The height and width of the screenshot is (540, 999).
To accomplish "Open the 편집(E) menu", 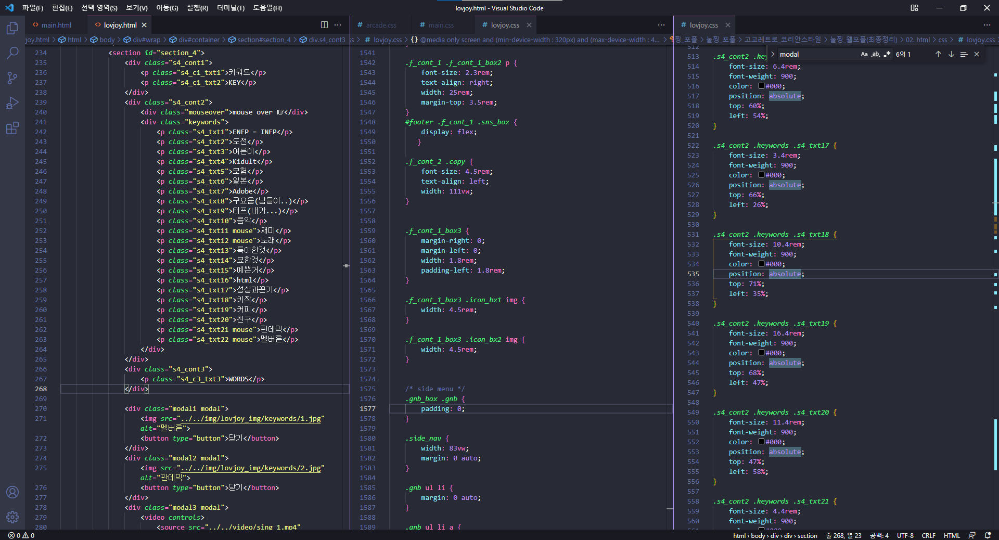I will (62, 8).
